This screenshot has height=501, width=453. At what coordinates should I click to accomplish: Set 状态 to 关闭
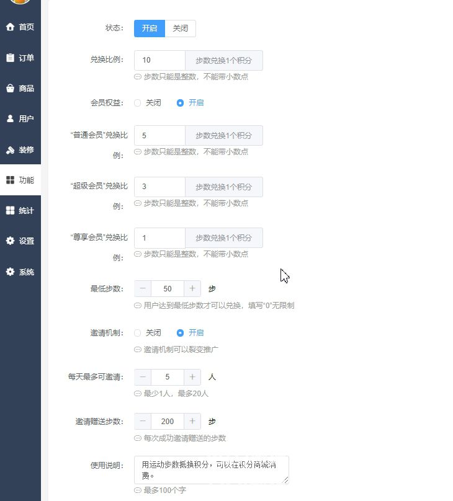(x=181, y=29)
